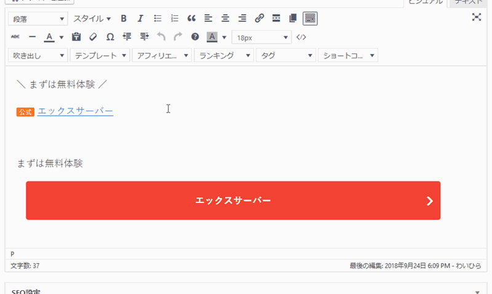Image resolution: width=492 pixels, height=294 pixels.
Task: Align text left
Action: tap(208, 18)
